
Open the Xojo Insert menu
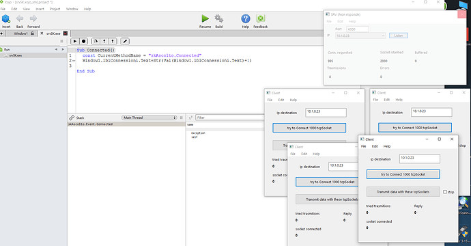[x=40, y=9]
